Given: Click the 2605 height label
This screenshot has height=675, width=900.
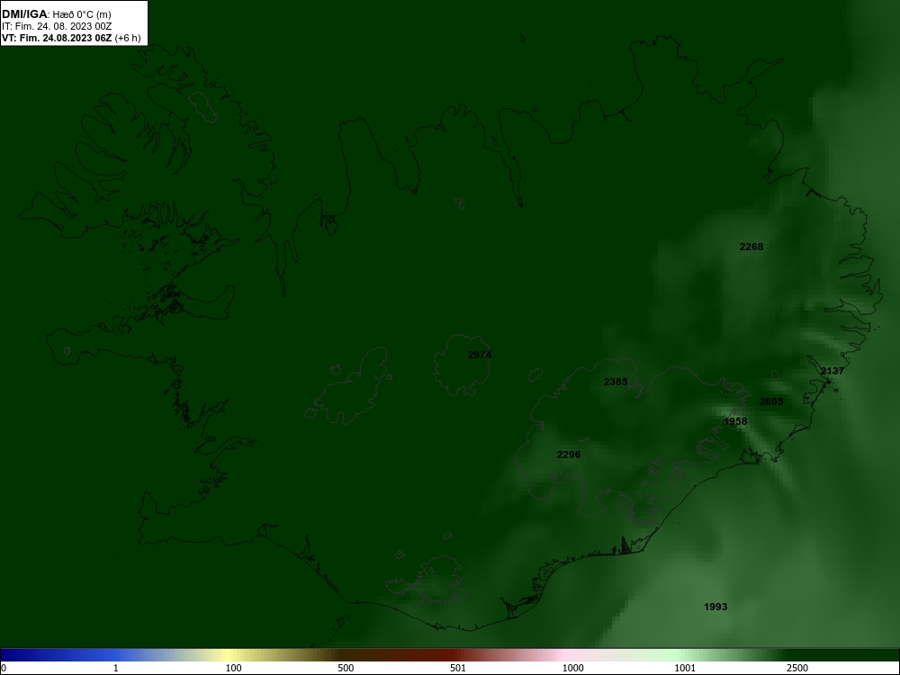Looking at the screenshot, I should [x=771, y=401].
